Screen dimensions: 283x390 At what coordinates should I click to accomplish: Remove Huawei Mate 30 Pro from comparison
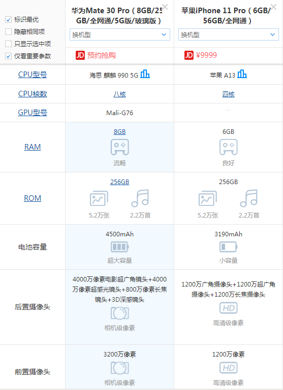165,7
